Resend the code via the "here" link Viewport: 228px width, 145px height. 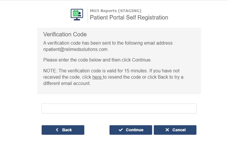point(97,77)
